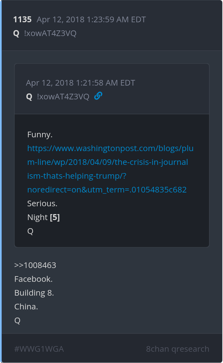Click the "Building 8." line

34,293
